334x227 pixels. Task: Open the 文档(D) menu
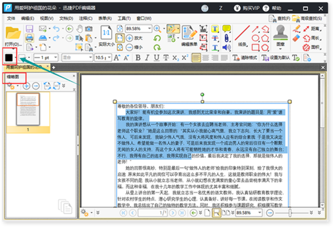point(66,18)
